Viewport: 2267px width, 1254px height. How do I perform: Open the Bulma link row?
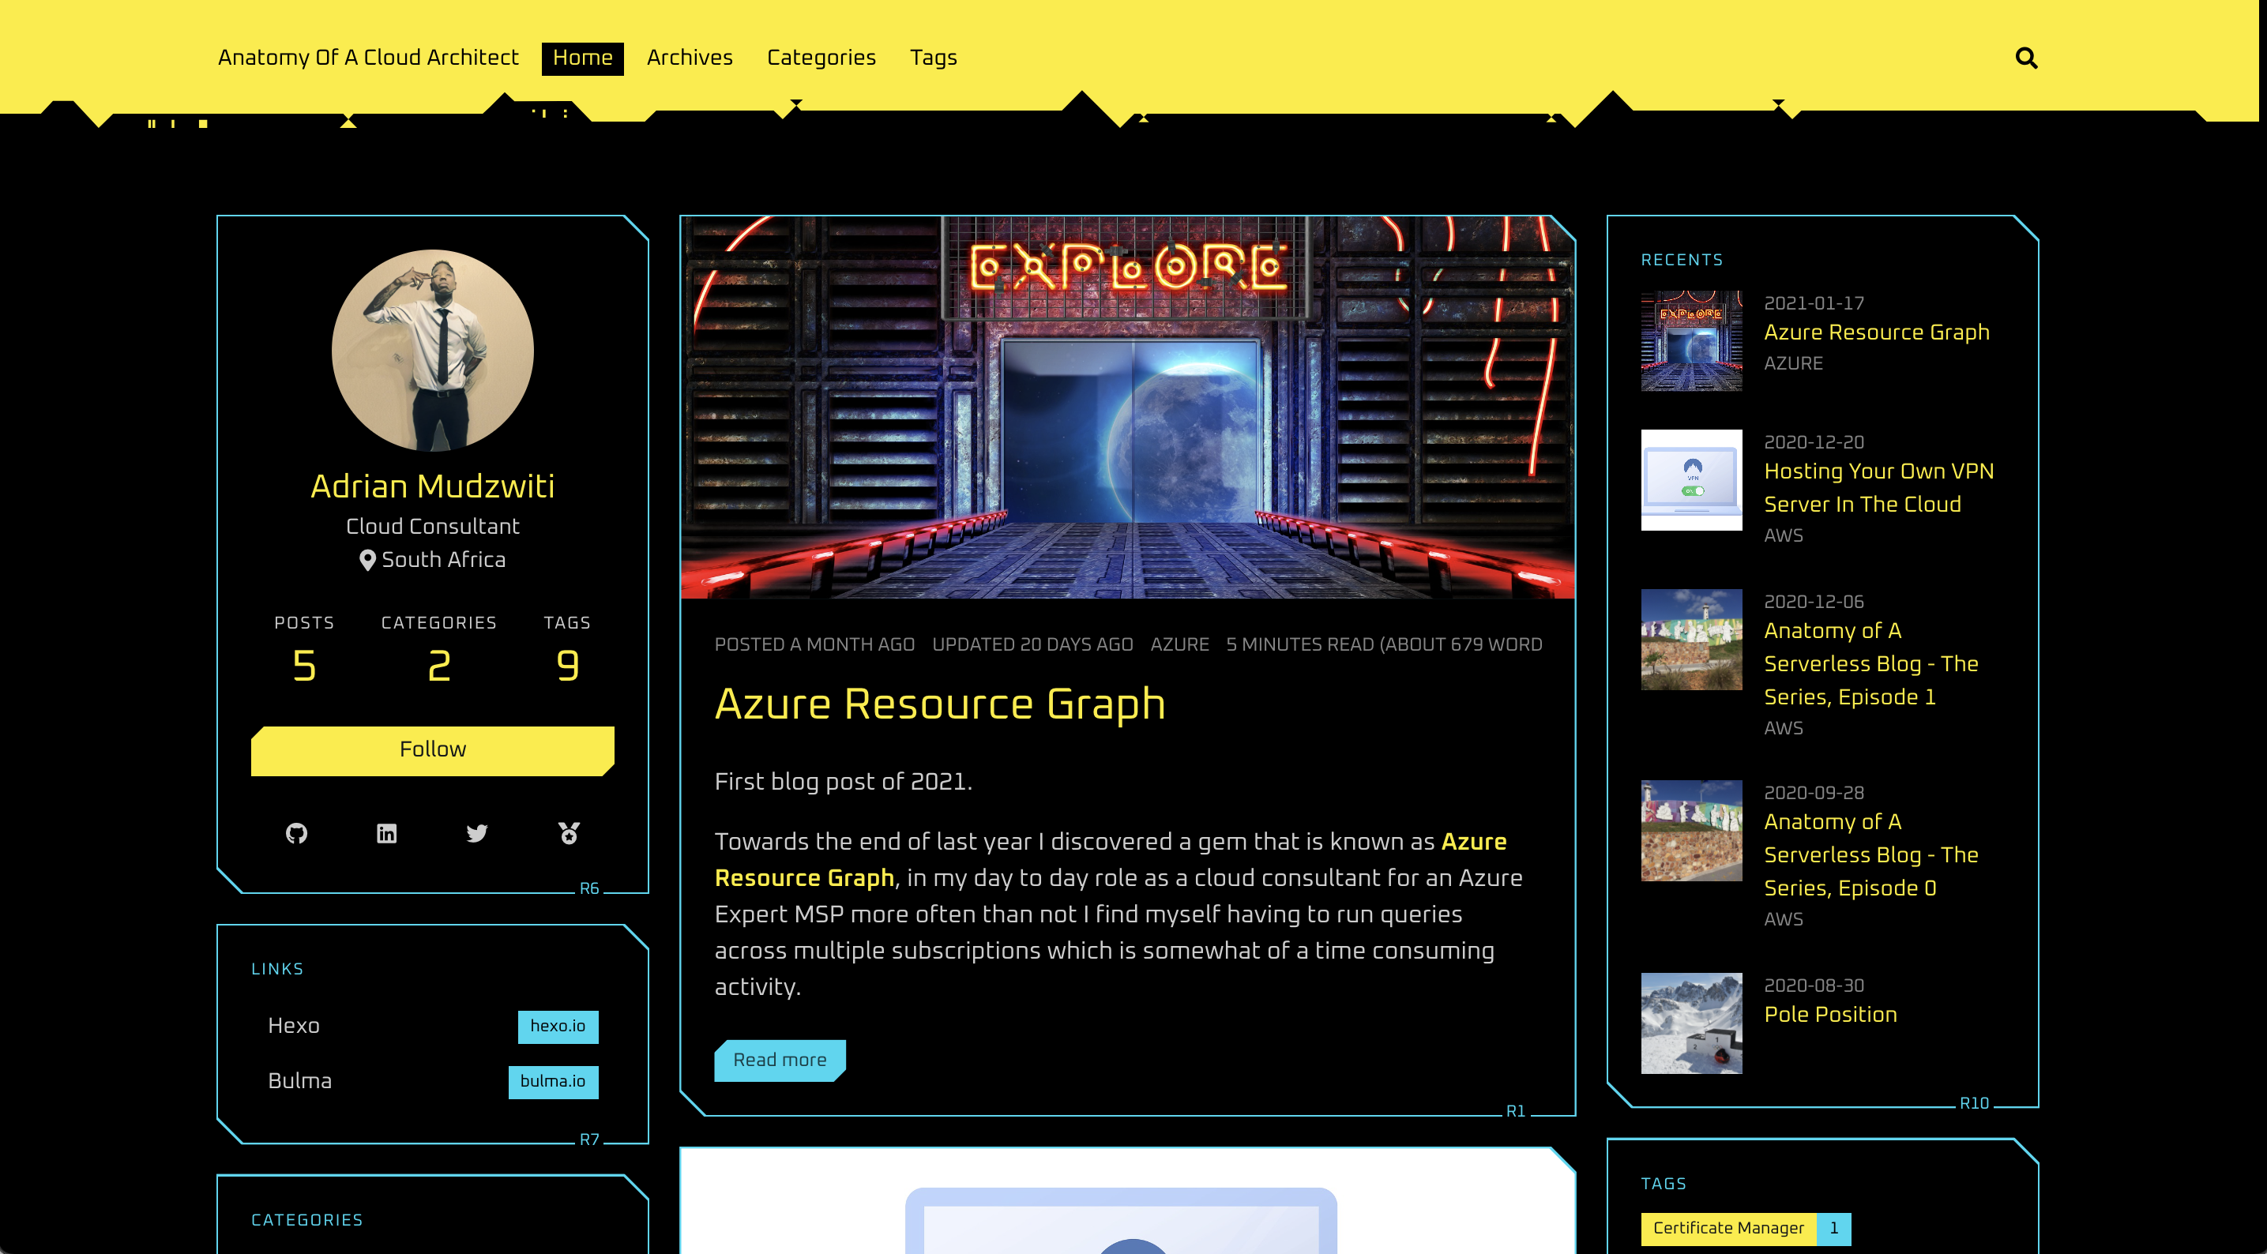coord(432,1082)
